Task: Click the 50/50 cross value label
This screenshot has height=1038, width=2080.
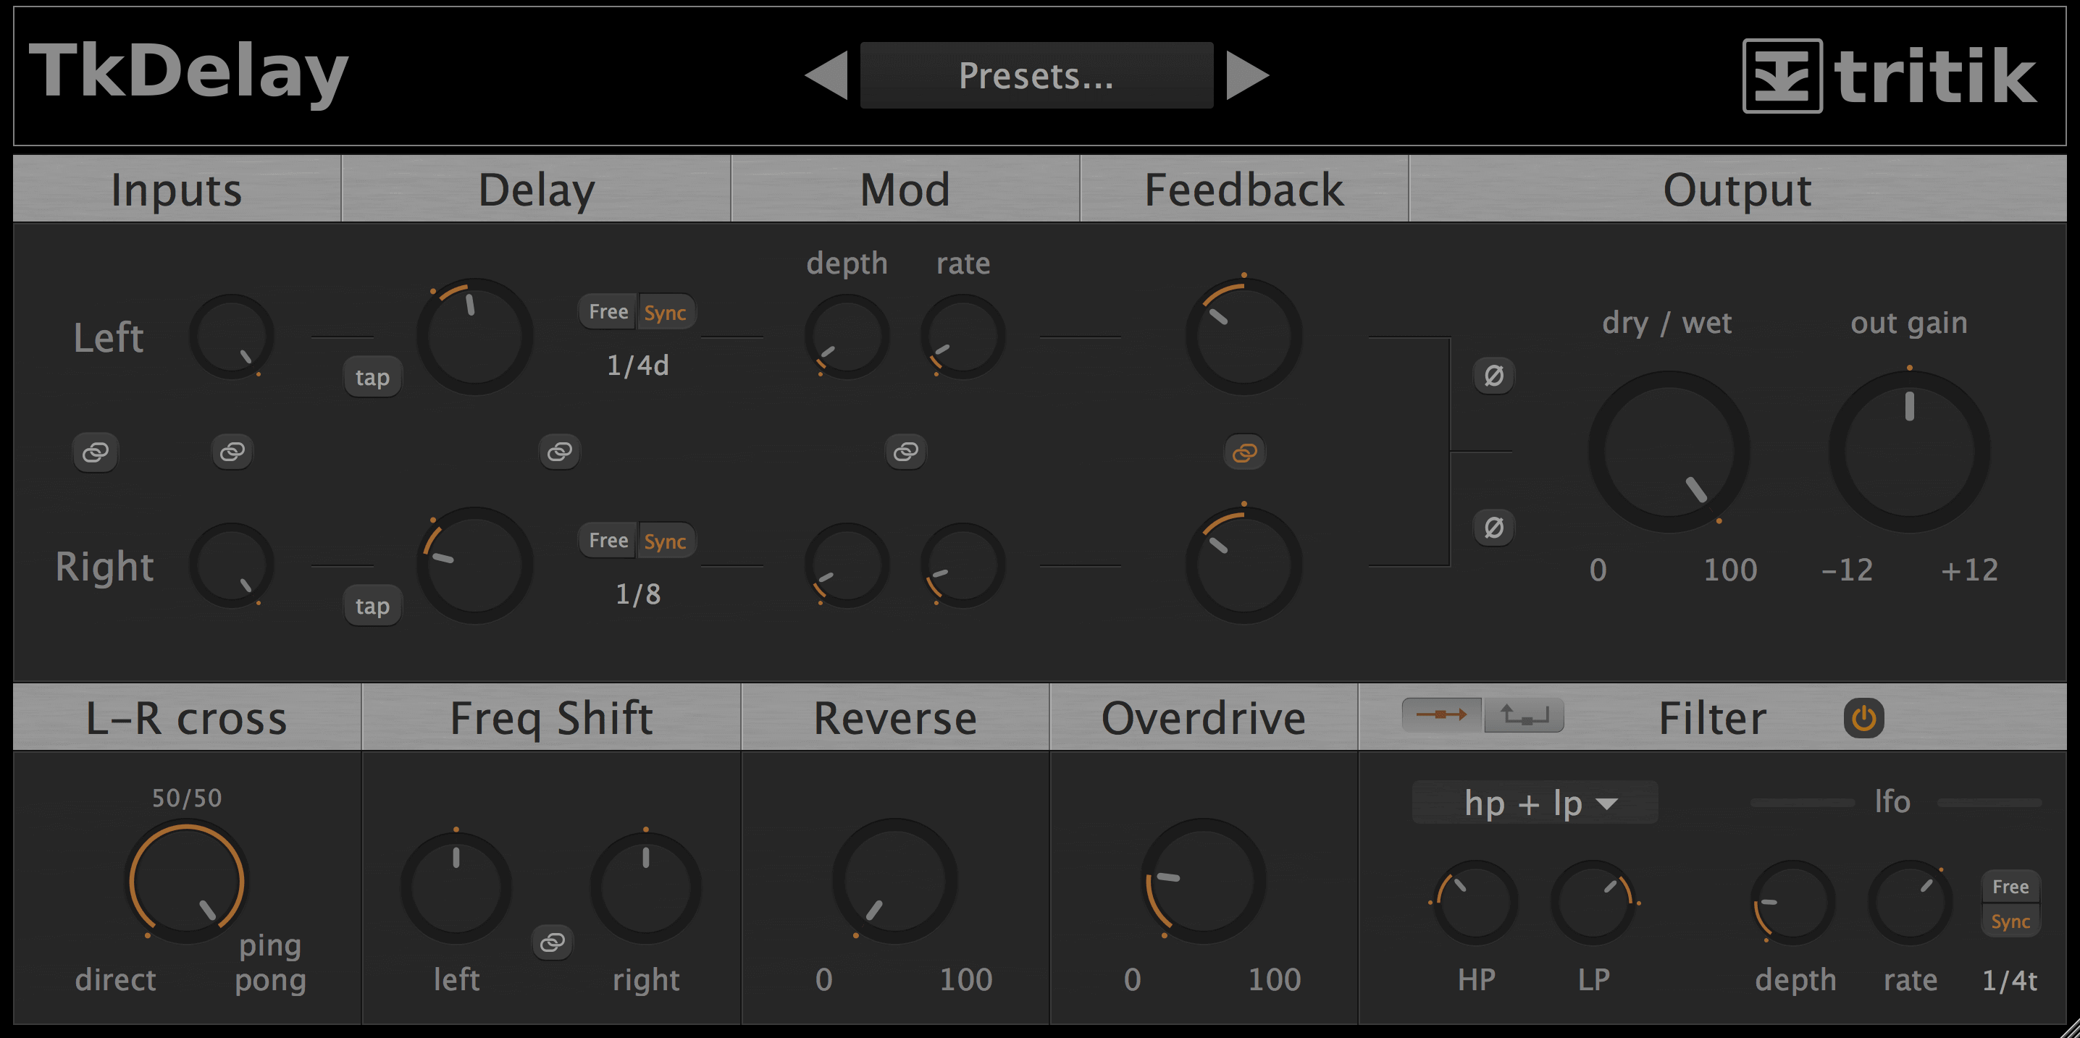Action: click(x=187, y=798)
